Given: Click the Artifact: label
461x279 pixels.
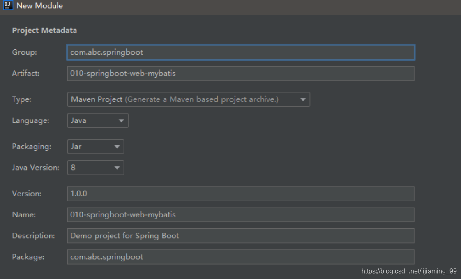Looking at the screenshot, I should click(x=25, y=74).
